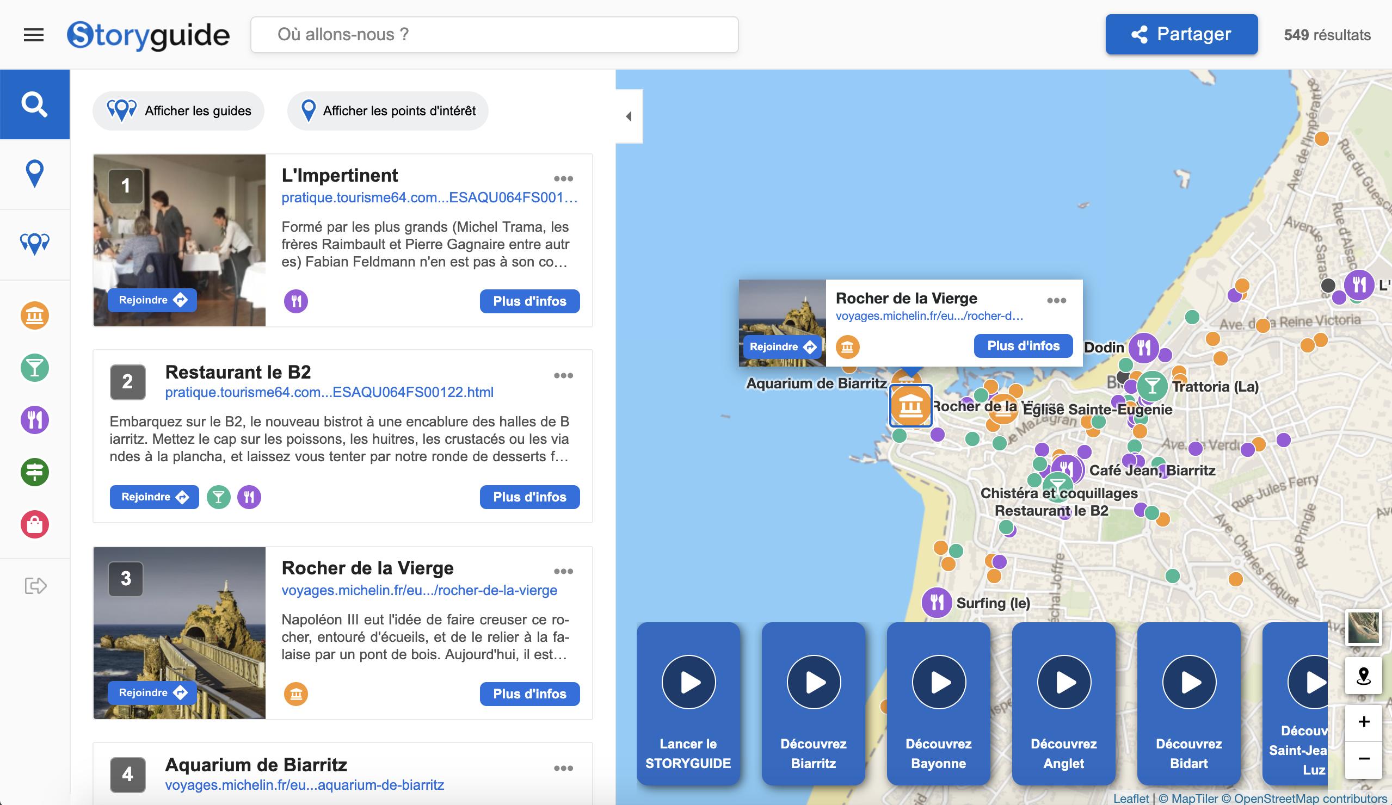Click restaurant tag icon on L'Impertinent card
Screen dimensions: 1392x805
coord(296,301)
